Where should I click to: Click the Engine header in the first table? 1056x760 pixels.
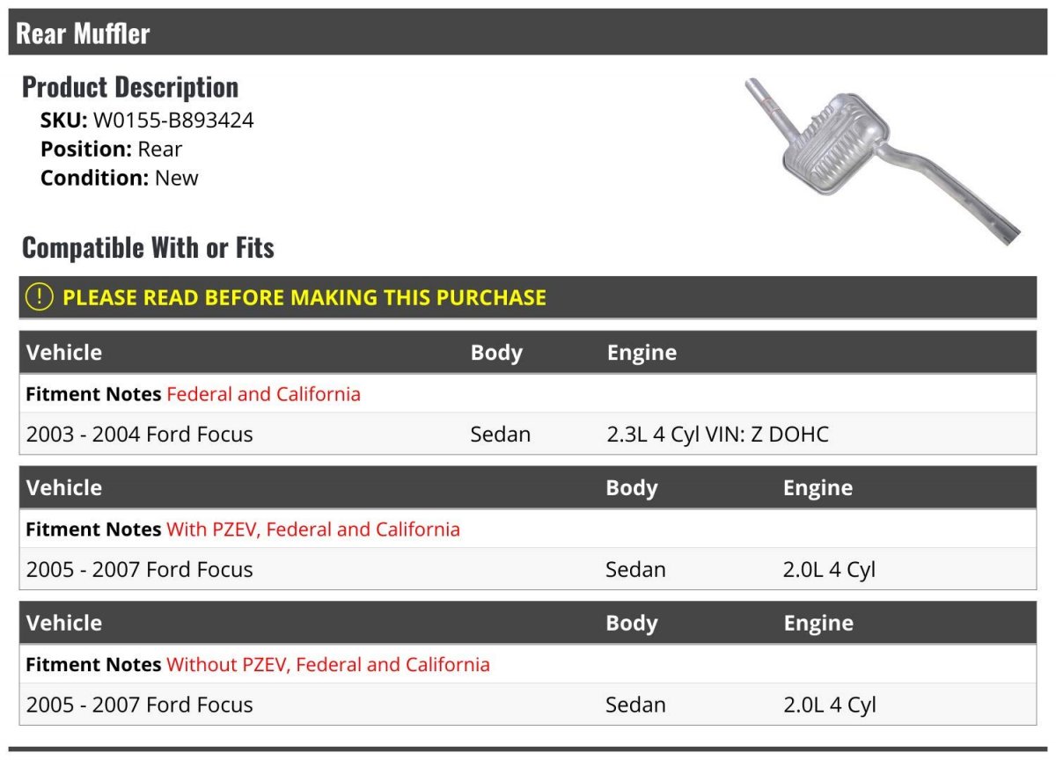[642, 353]
